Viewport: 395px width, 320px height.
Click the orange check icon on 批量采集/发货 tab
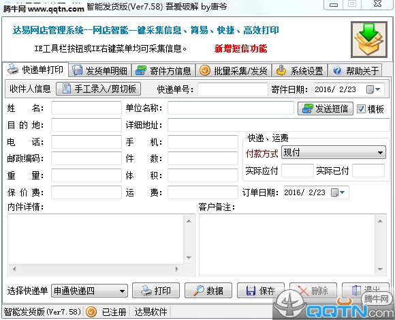pos(205,70)
